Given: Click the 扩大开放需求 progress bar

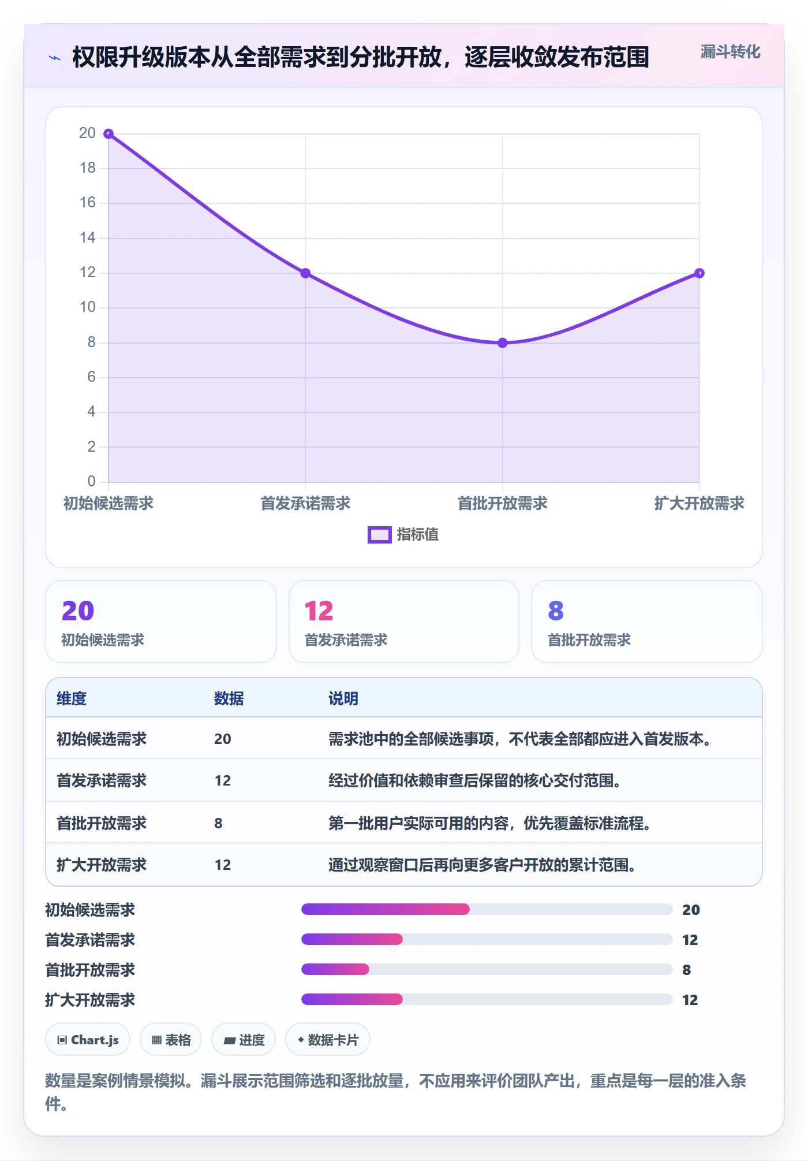Looking at the screenshot, I should click(x=487, y=999).
